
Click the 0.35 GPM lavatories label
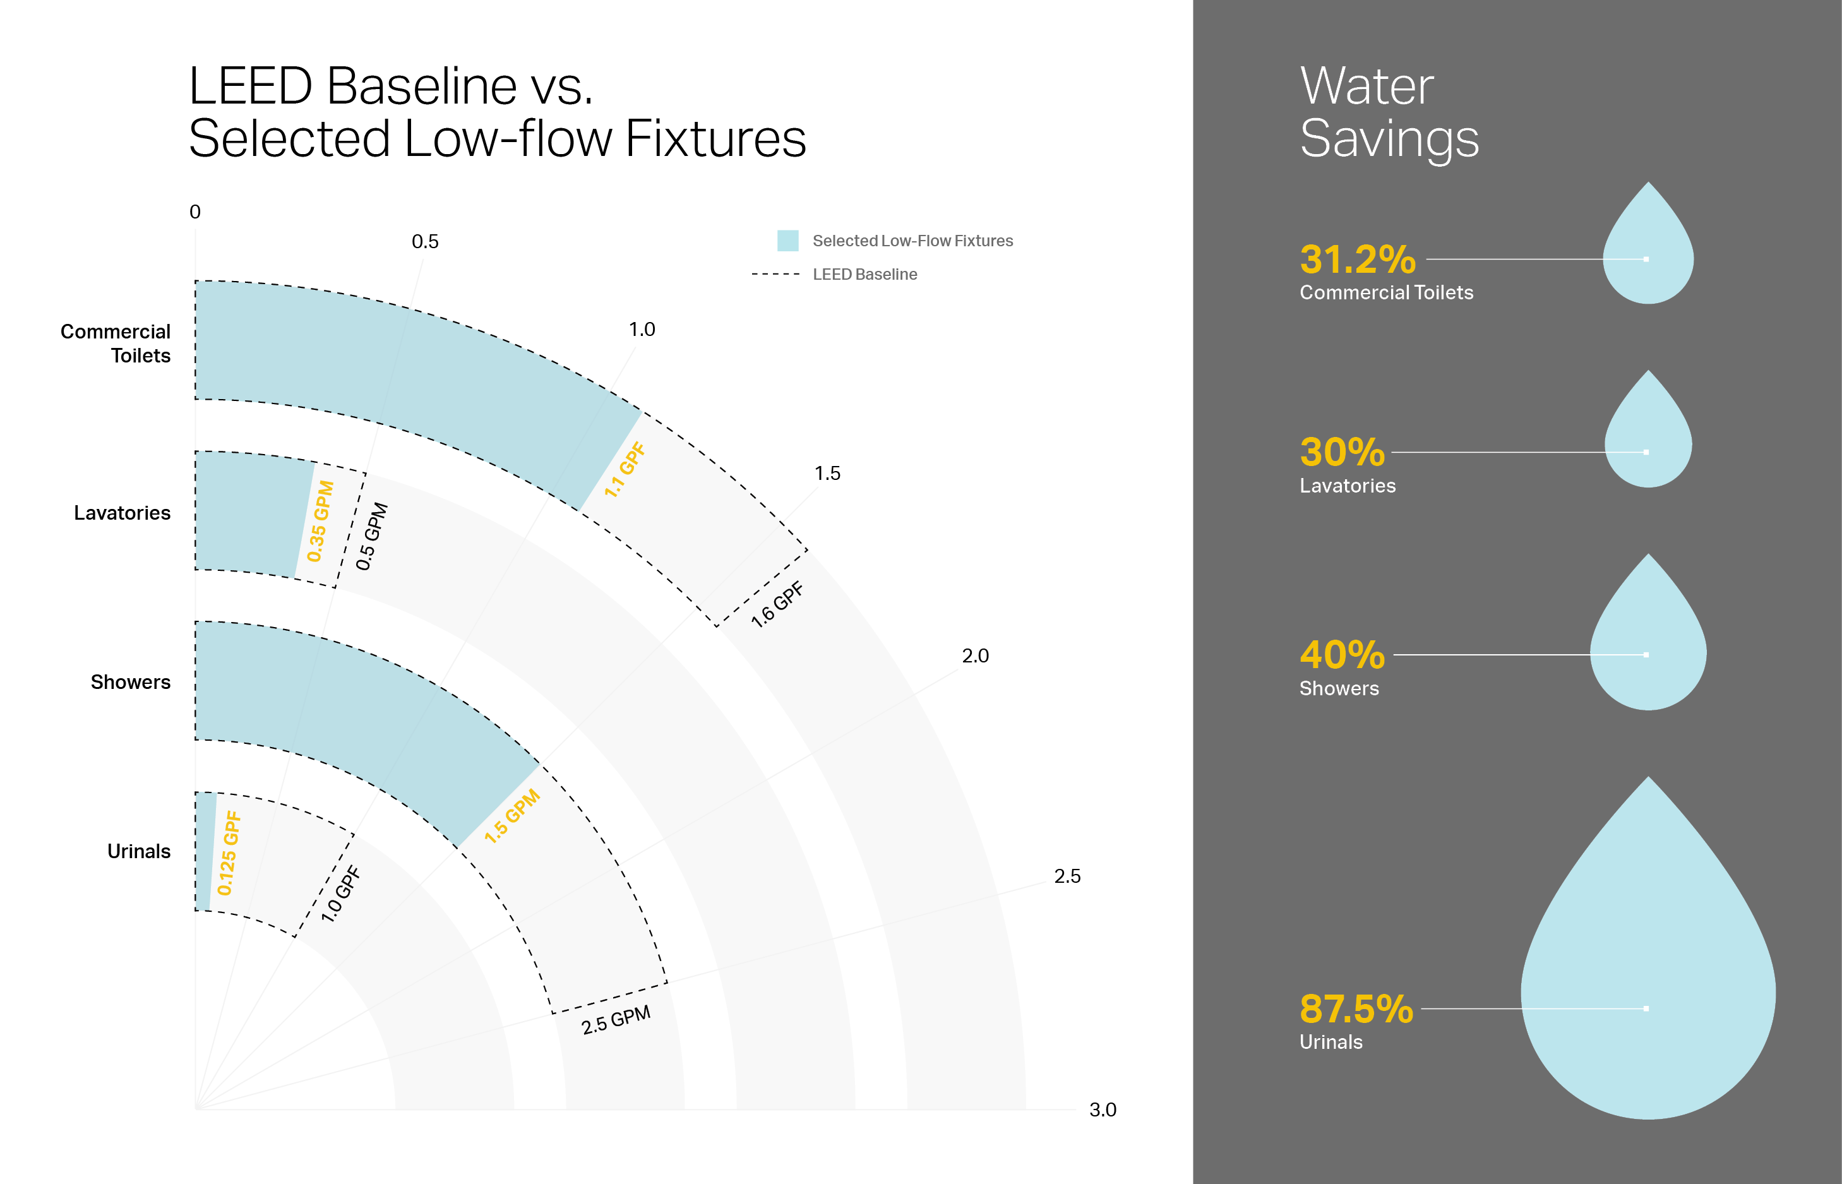(x=320, y=521)
